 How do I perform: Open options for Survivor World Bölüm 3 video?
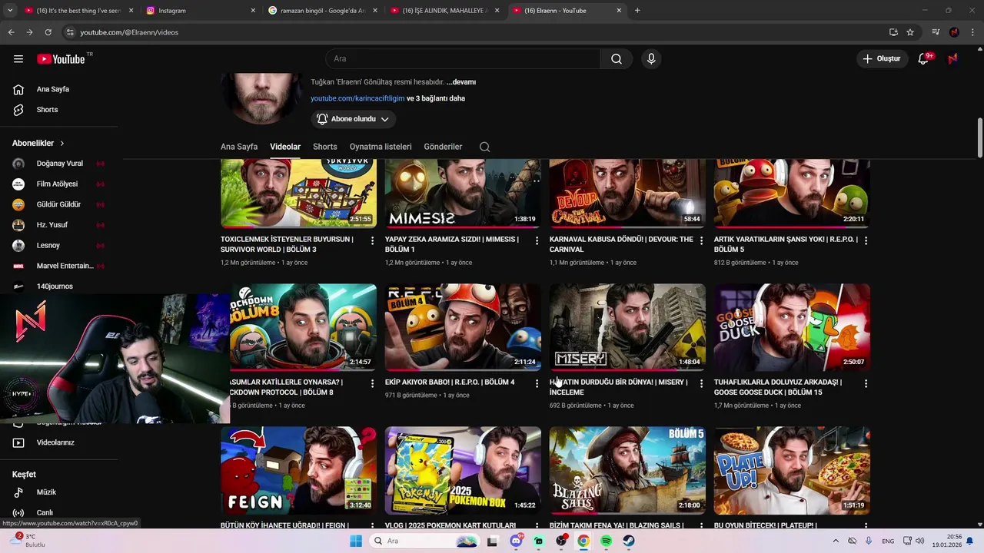pos(373,240)
